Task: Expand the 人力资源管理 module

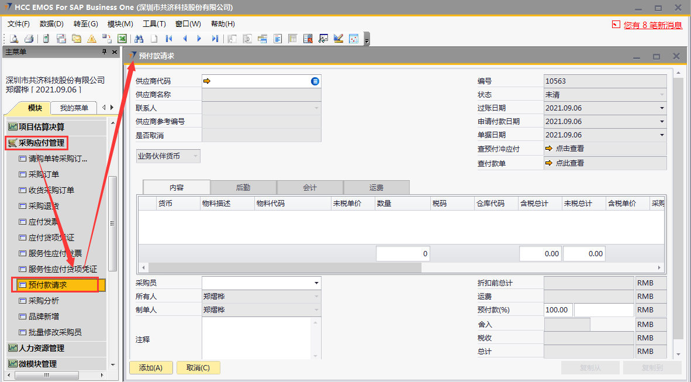Action: click(42, 348)
